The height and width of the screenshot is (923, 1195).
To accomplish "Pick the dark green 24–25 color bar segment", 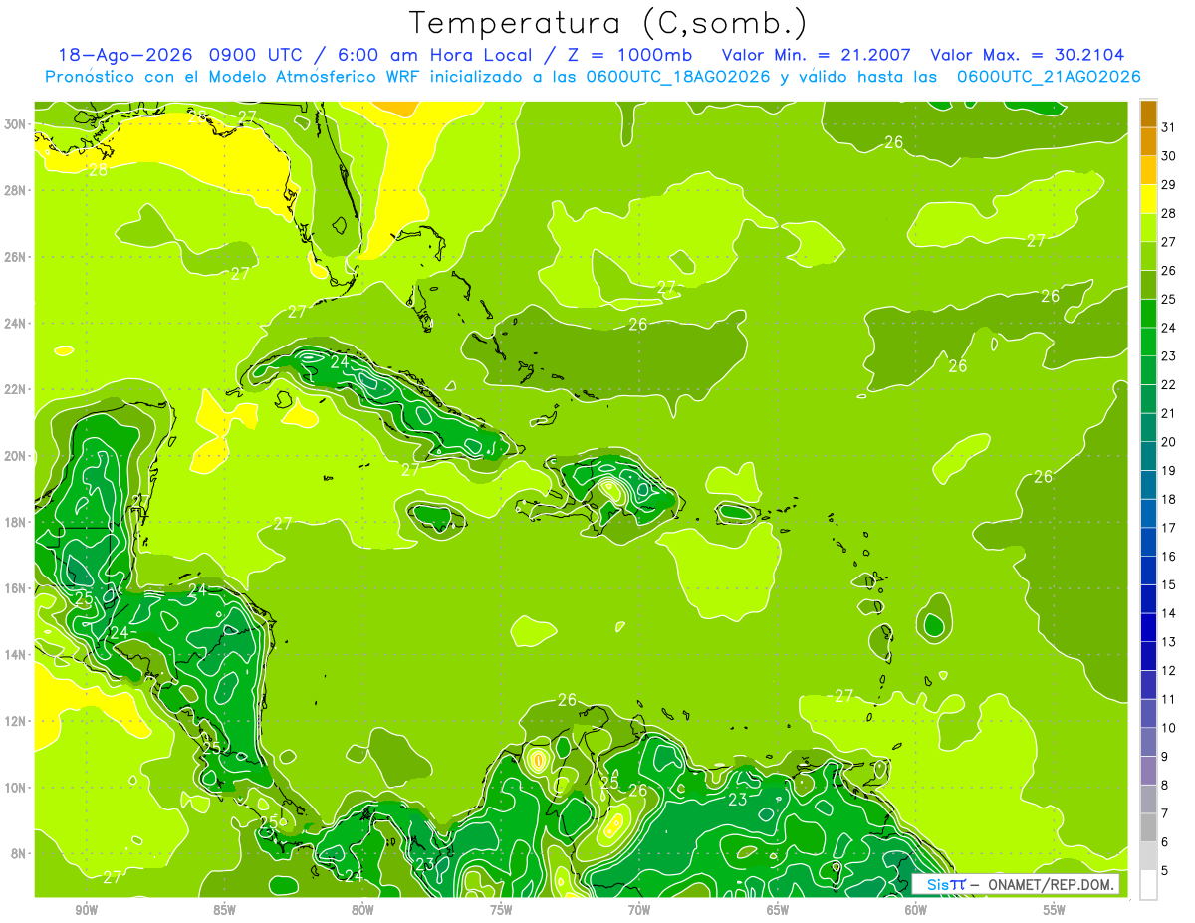I will pos(1148,314).
